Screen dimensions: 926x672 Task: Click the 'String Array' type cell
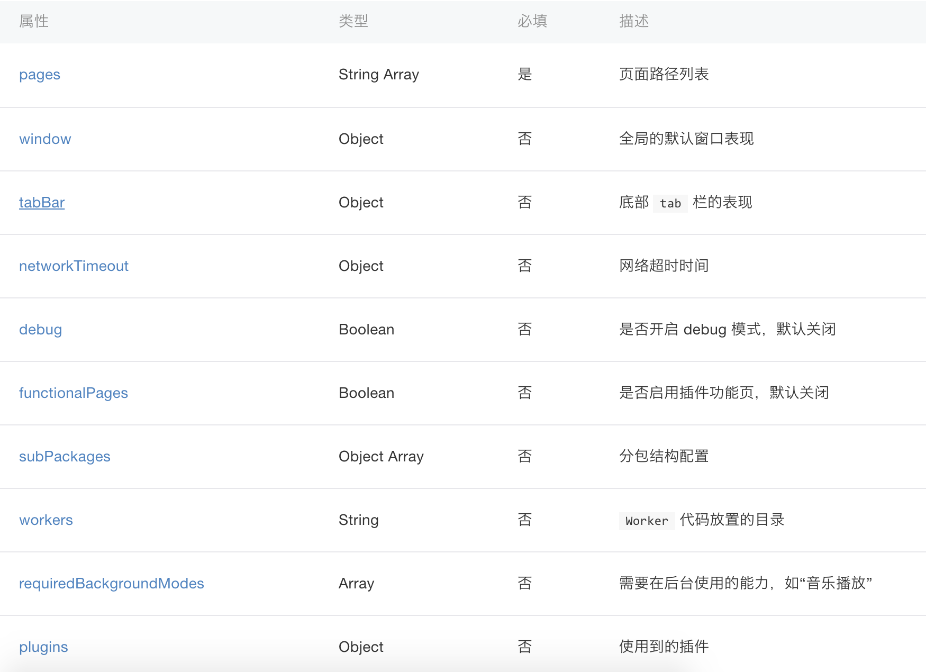[x=378, y=75]
